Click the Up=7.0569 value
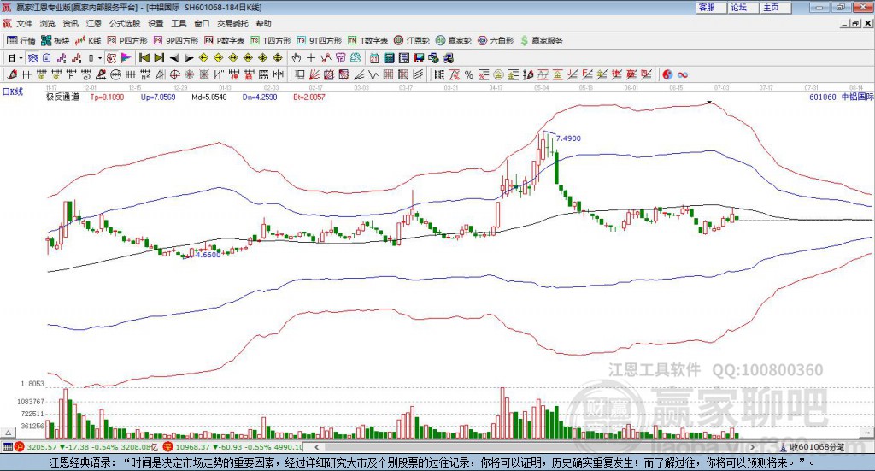This screenshot has height=471, width=875. tap(158, 97)
